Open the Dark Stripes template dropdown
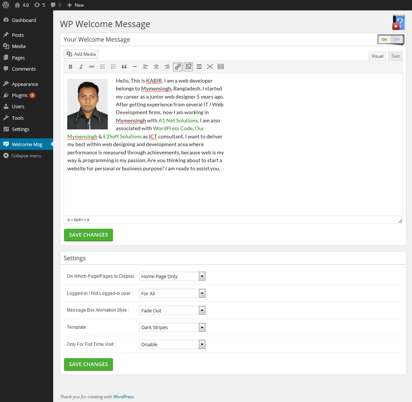Image resolution: width=412 pixels, height=402 pixels. coord(172,327)
